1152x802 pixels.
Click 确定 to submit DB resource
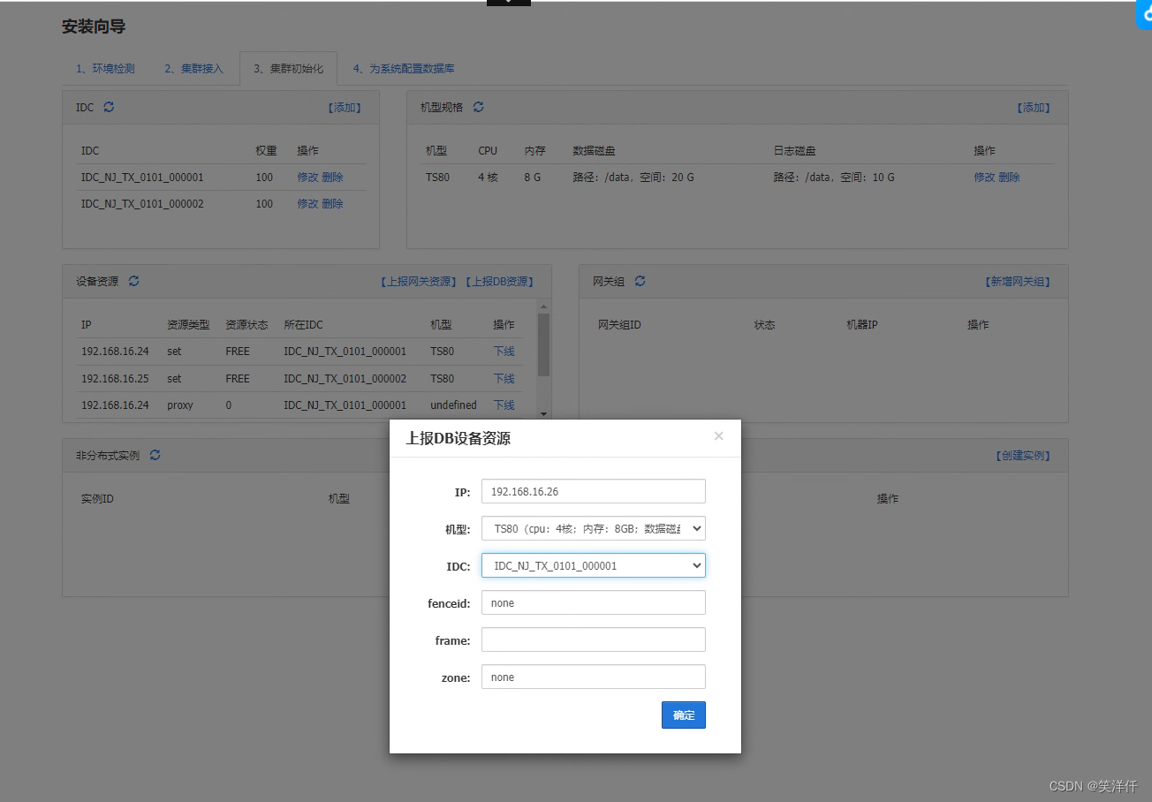coord(684,715)
